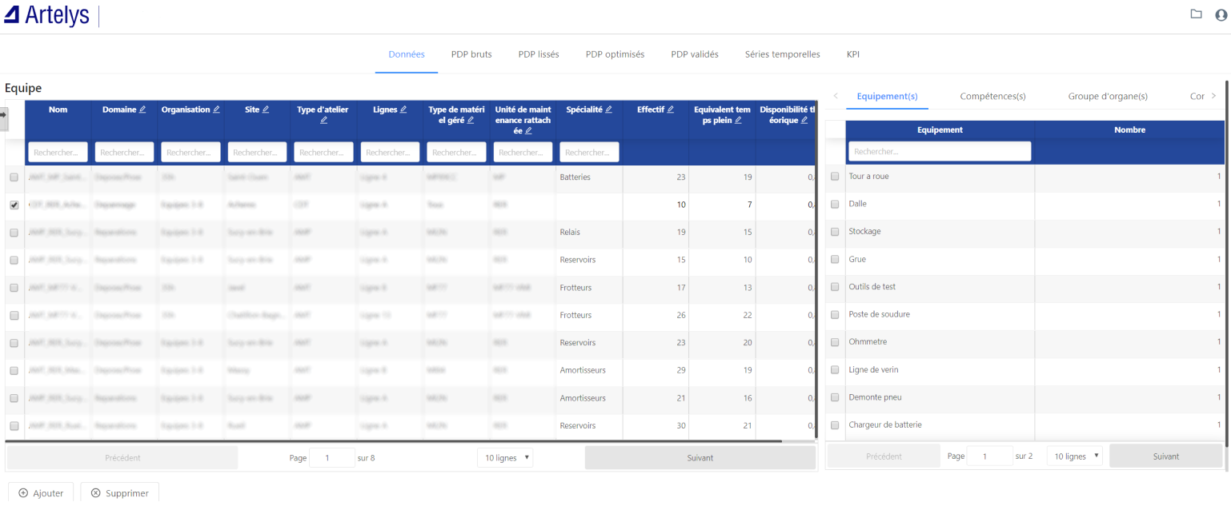1231x506 pixels.
Task: Click the Equipement search field
Action: (940, 151)
